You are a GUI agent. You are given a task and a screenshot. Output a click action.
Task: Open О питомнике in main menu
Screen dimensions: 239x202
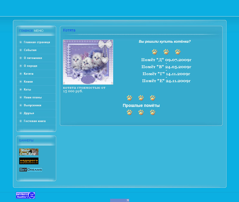pos(33,58)
